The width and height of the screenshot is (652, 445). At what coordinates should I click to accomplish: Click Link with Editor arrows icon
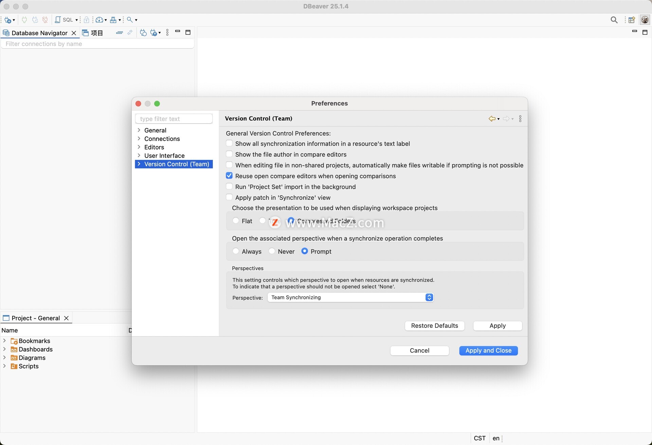coord(130,33)
